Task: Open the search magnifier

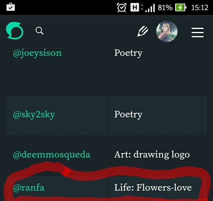Action: pos(40,31)
